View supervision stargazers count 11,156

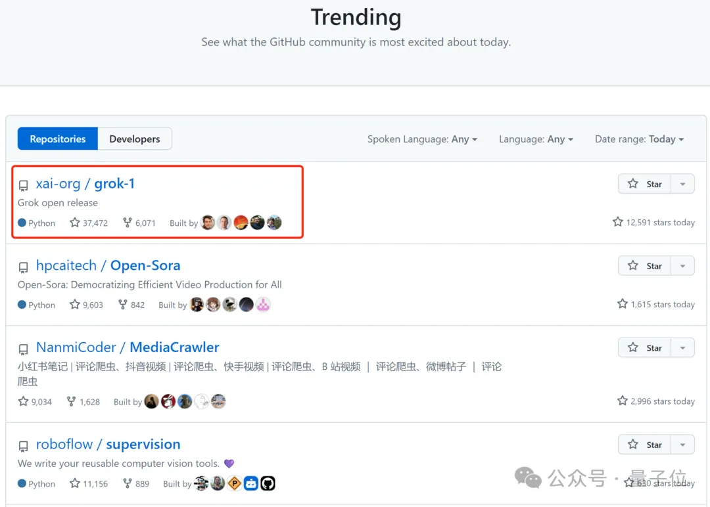89,483
